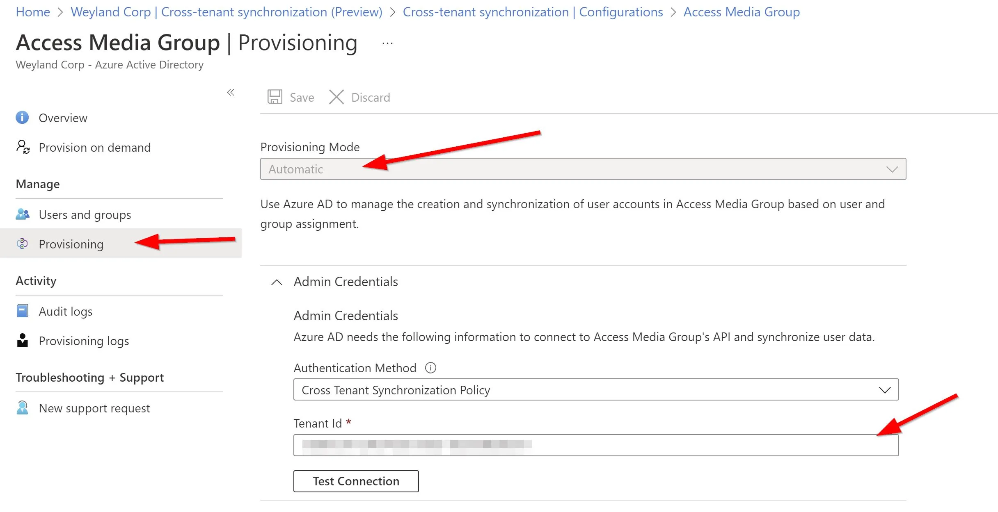Open the Authentication Method dropdown
This screenshot has width=998, height=512.
click(596, 389)
